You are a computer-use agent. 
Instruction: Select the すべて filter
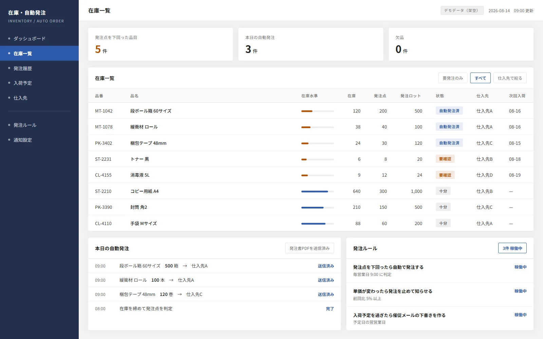pos(480,78)
